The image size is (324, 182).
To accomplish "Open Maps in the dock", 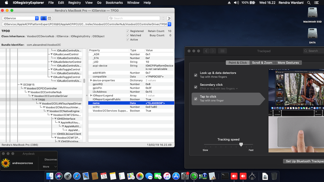I will (x=131, y=176).
